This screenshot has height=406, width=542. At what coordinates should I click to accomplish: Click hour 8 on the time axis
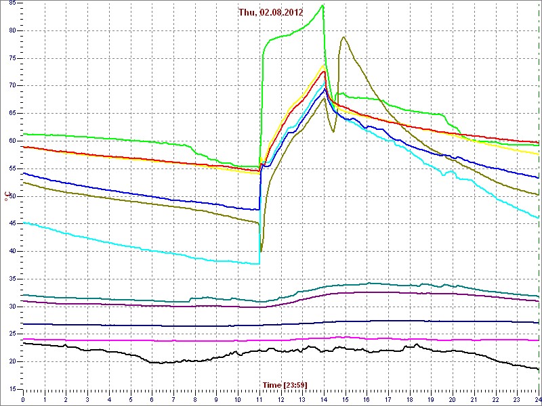[195, 399]
